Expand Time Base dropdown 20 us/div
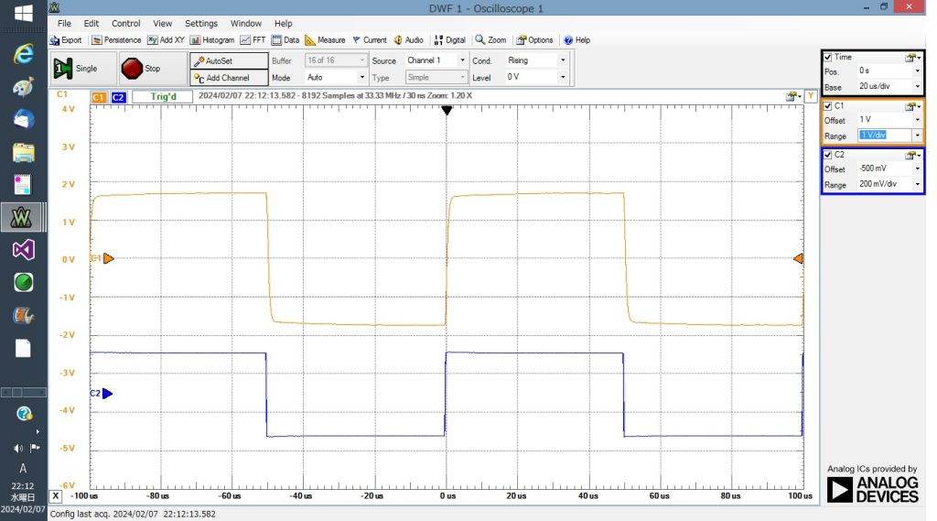Image resolution: width=937 pixels, height=521 pixels. (917, 86)
